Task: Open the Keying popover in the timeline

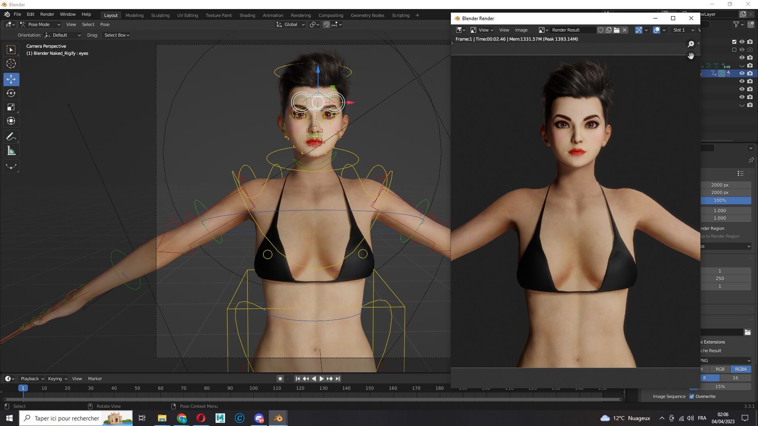Action: click(x=57, y=379)
